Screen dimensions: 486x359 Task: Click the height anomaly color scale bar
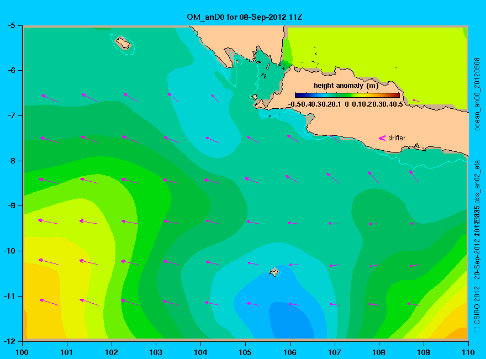[x=347, y=95]
